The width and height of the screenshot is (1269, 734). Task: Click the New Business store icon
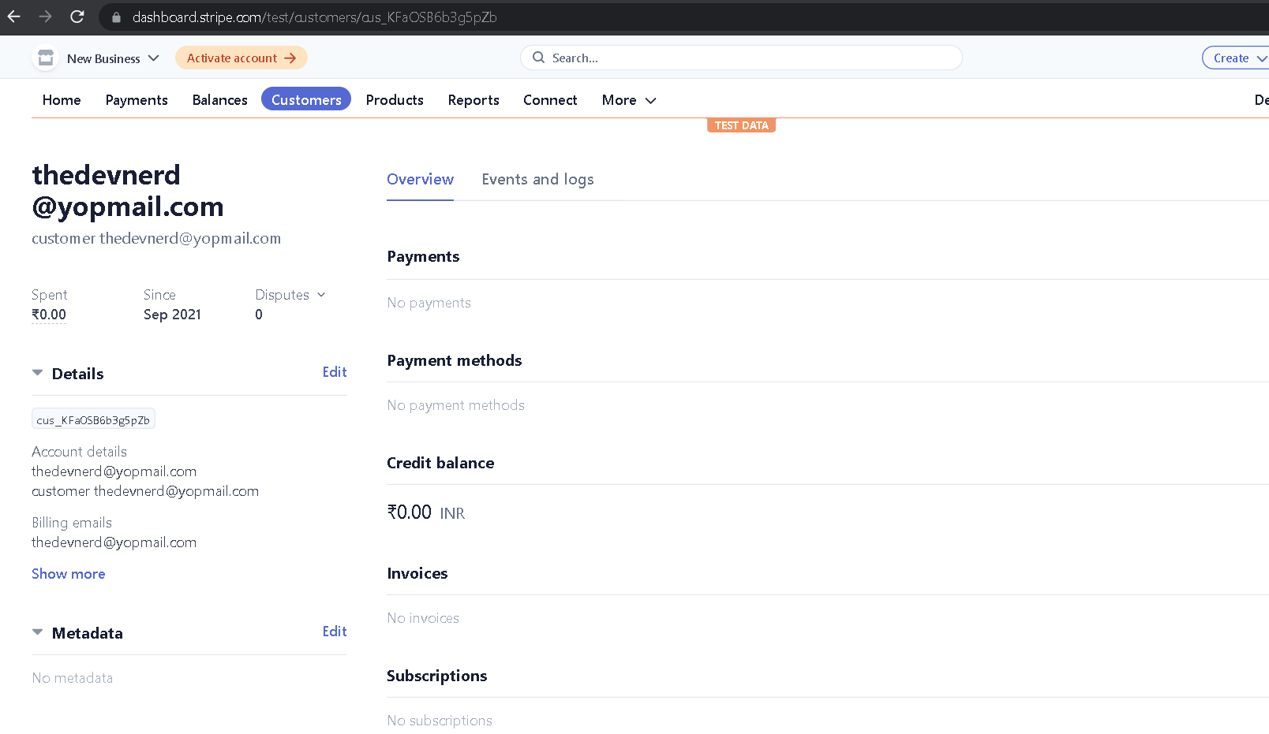point(46,58)
